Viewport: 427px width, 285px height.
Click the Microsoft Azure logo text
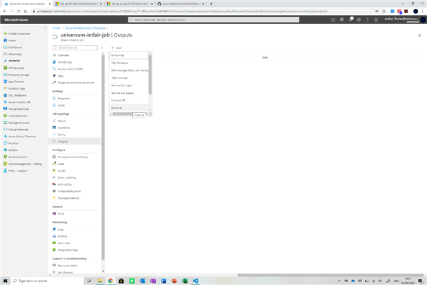pyautogui.click(x=16, y=19)
